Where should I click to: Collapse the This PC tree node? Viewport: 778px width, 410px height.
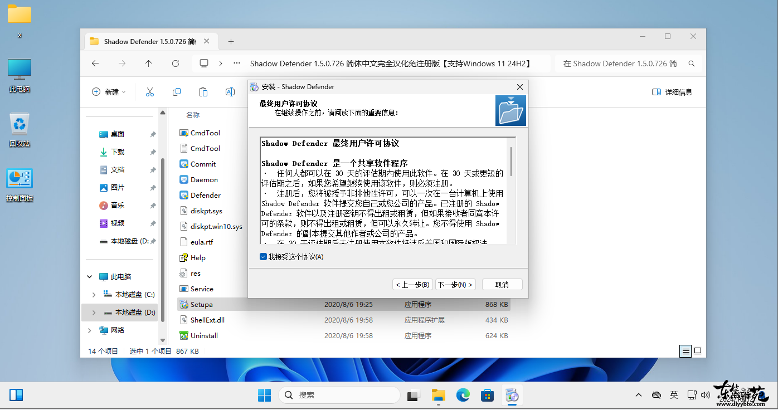pyautogui.click(x=90, y=276)
